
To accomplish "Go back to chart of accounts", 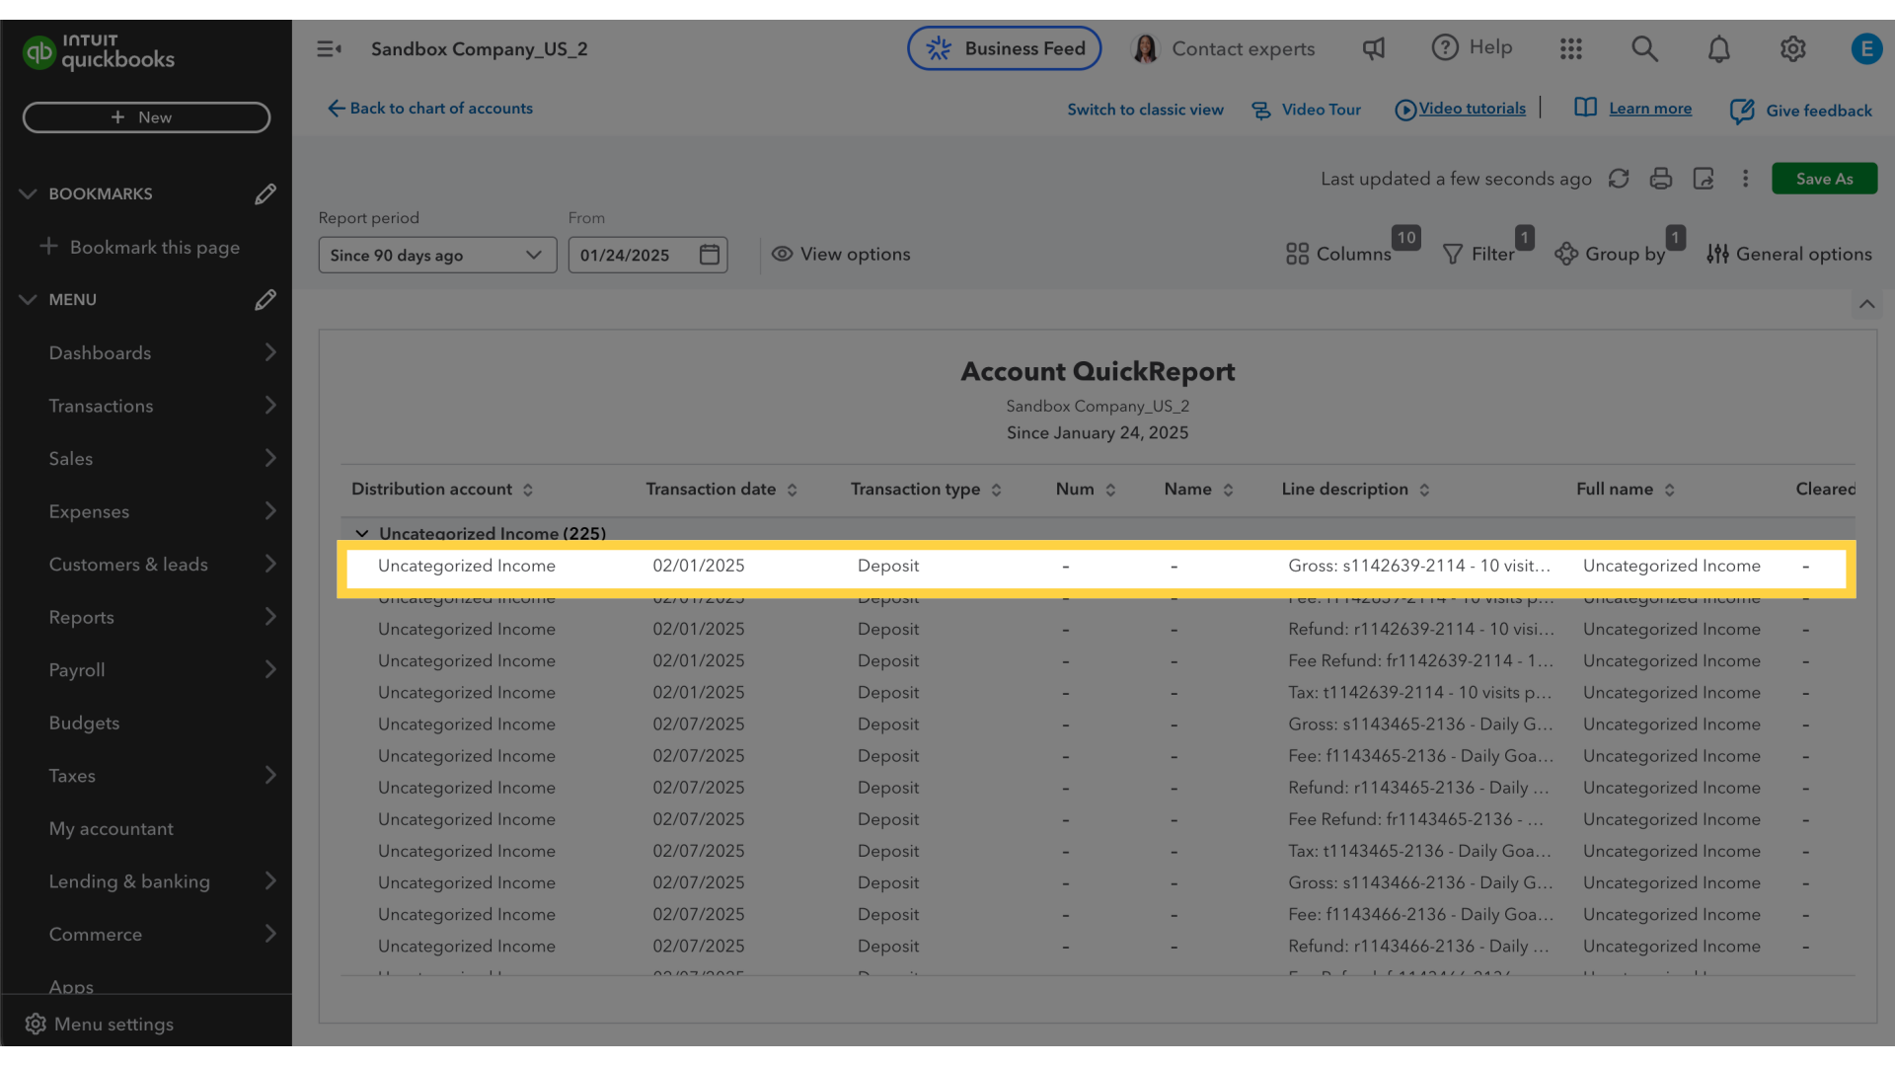I will point(430,109).
